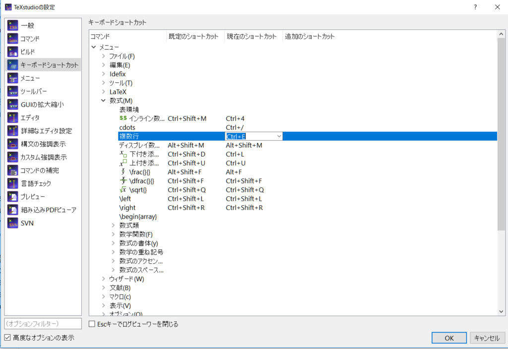
Task: Uncheck 高度なオプションの表示 checkbox
Action: pos(7,337)
